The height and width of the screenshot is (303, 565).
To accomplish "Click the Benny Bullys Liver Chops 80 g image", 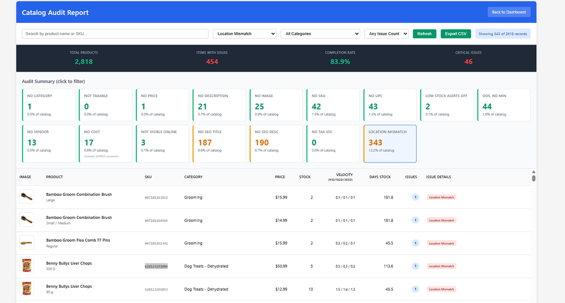I will tap(26, 289).
